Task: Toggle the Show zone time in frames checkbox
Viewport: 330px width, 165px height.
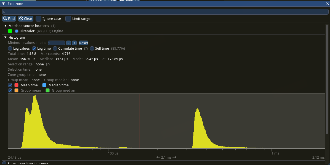Action: coord(4,163)
